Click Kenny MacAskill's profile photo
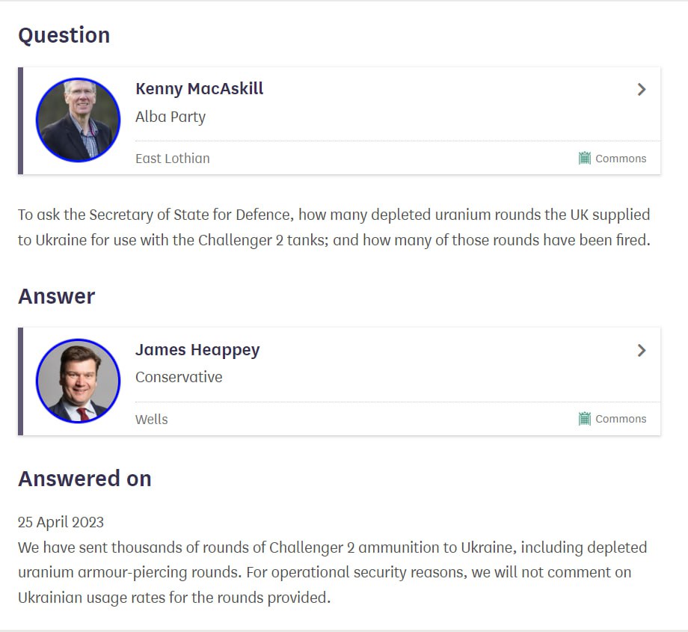Viewport: 688px width, 632px height. coord(78,120)
